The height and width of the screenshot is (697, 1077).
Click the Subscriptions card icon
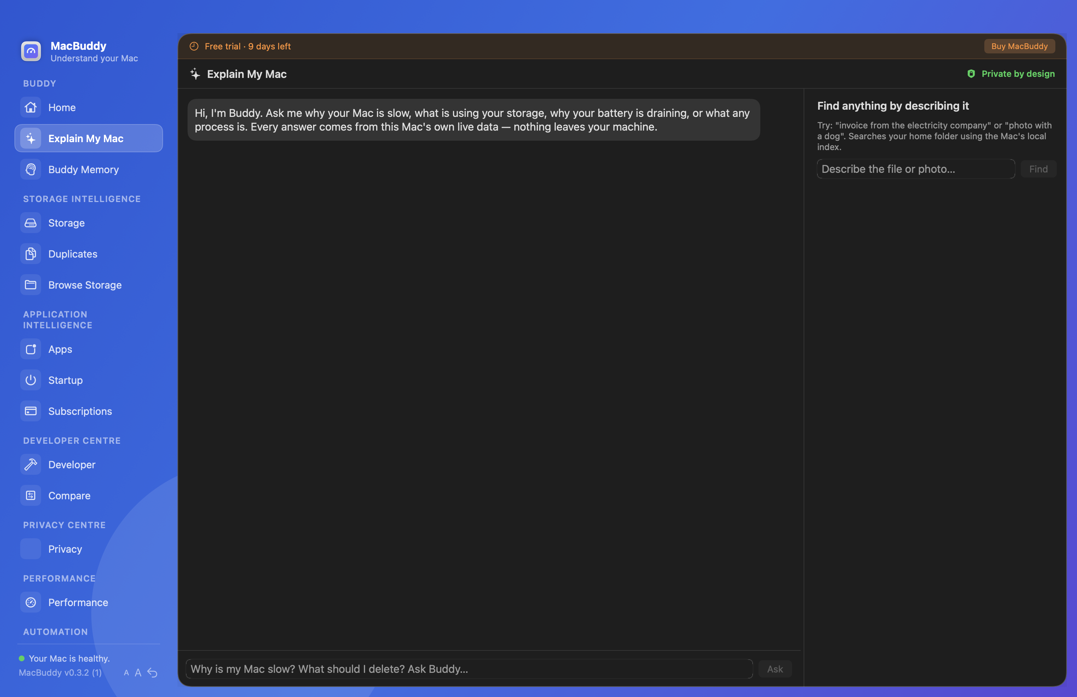click(x=31, y=411)
